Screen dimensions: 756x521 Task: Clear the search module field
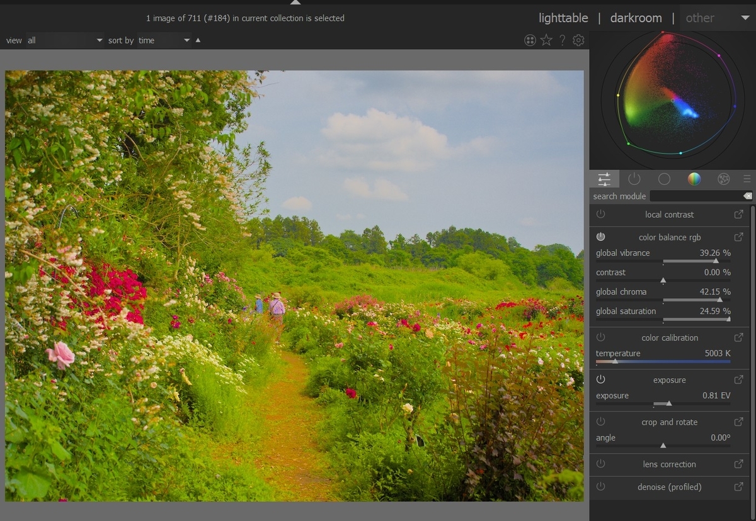(748, 196)
